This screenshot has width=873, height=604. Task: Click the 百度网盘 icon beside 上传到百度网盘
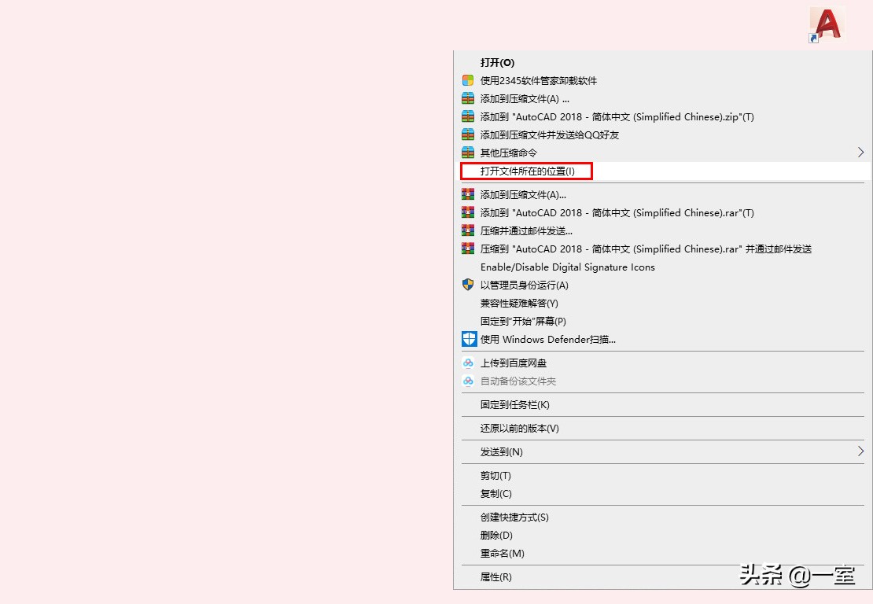[x=469, y=363]
